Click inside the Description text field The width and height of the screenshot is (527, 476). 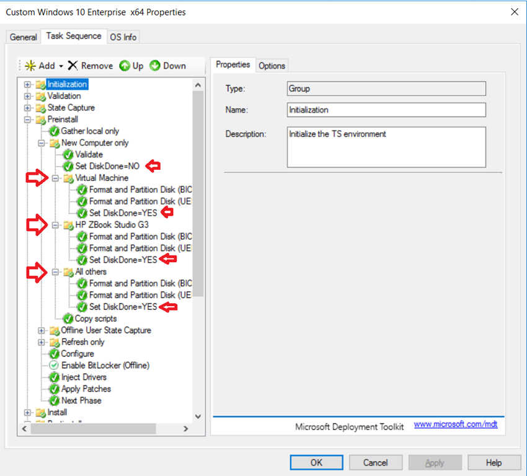(x=386, y=147)
